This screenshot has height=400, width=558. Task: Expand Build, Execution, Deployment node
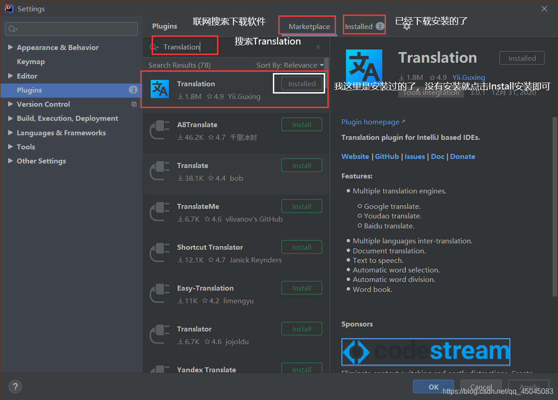pyautogui.click(x=10, y=119)
